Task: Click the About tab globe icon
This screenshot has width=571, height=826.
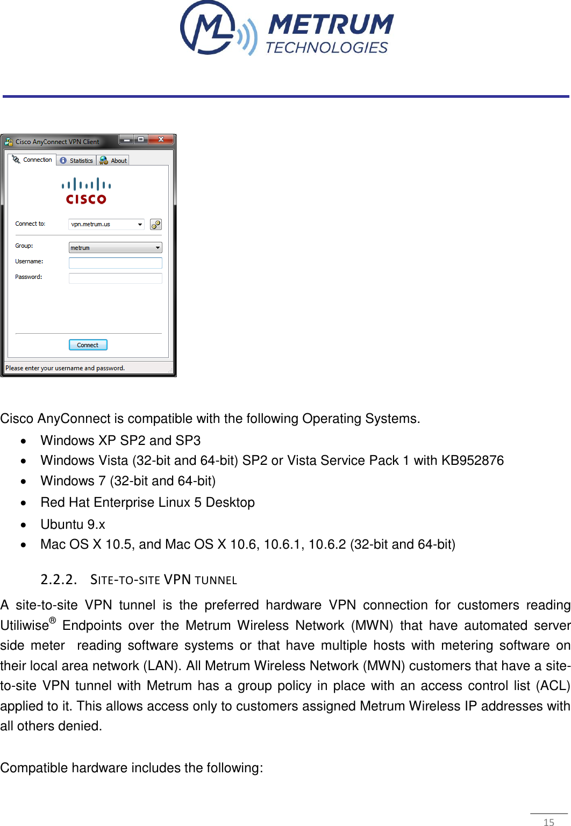Action: [104, 161]
